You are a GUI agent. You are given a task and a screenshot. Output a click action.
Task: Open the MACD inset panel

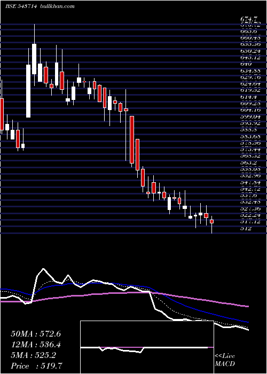pyautogui.click(x=147, y=347)
